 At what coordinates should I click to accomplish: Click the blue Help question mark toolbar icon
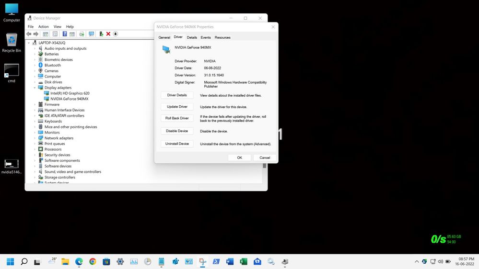pos(65,34)
